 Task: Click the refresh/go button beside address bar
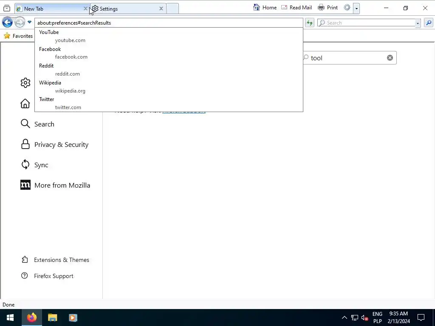tap(310, 23)
